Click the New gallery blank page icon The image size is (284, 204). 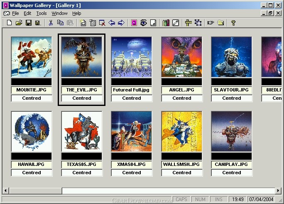tap(9, 23)
